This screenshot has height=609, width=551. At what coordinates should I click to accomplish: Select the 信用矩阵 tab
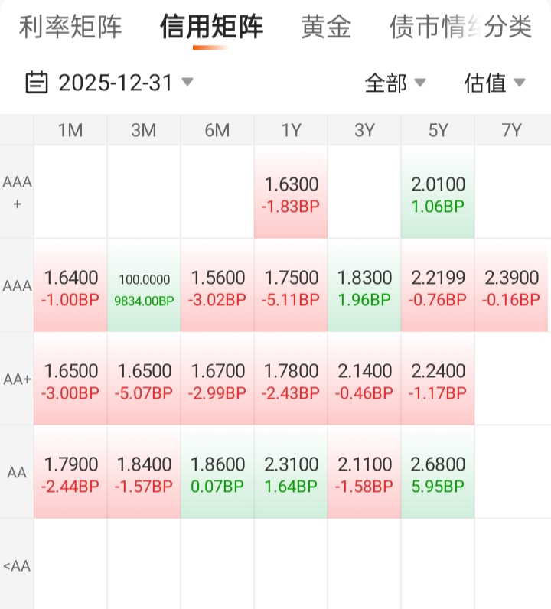click(x=211, y=27)
